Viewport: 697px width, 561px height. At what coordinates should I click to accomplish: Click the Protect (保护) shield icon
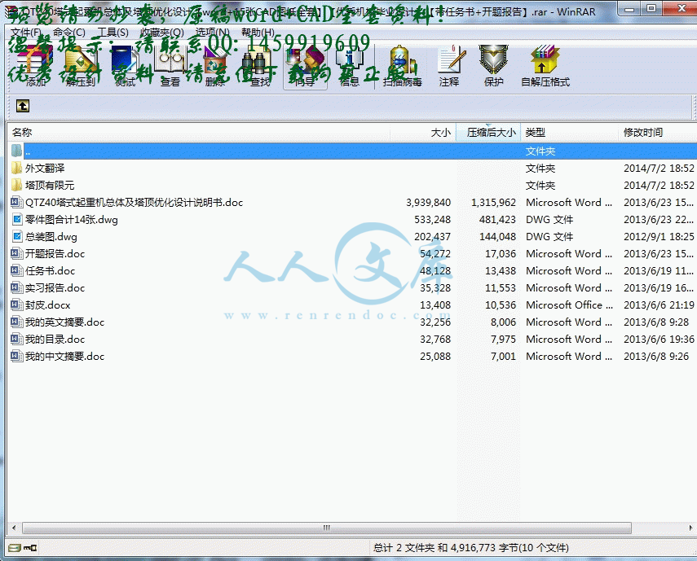coord(493,60)
